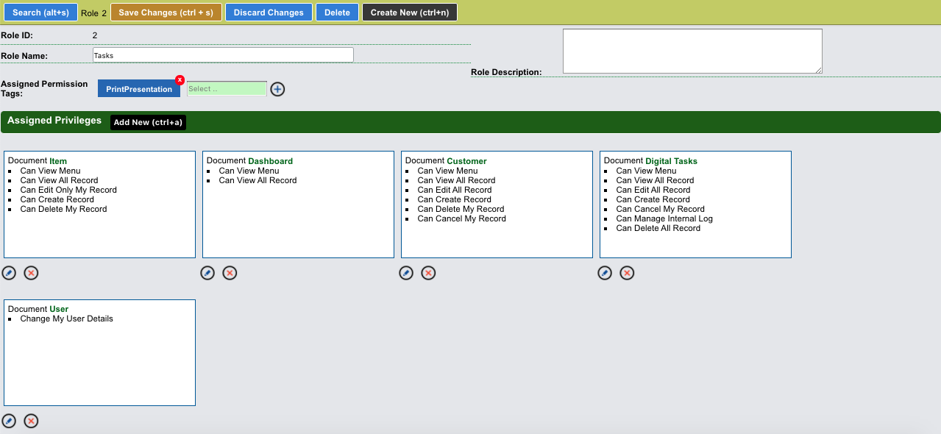Click the Role Description text area
Screen dimensions: 941x434
click(692, 50)
